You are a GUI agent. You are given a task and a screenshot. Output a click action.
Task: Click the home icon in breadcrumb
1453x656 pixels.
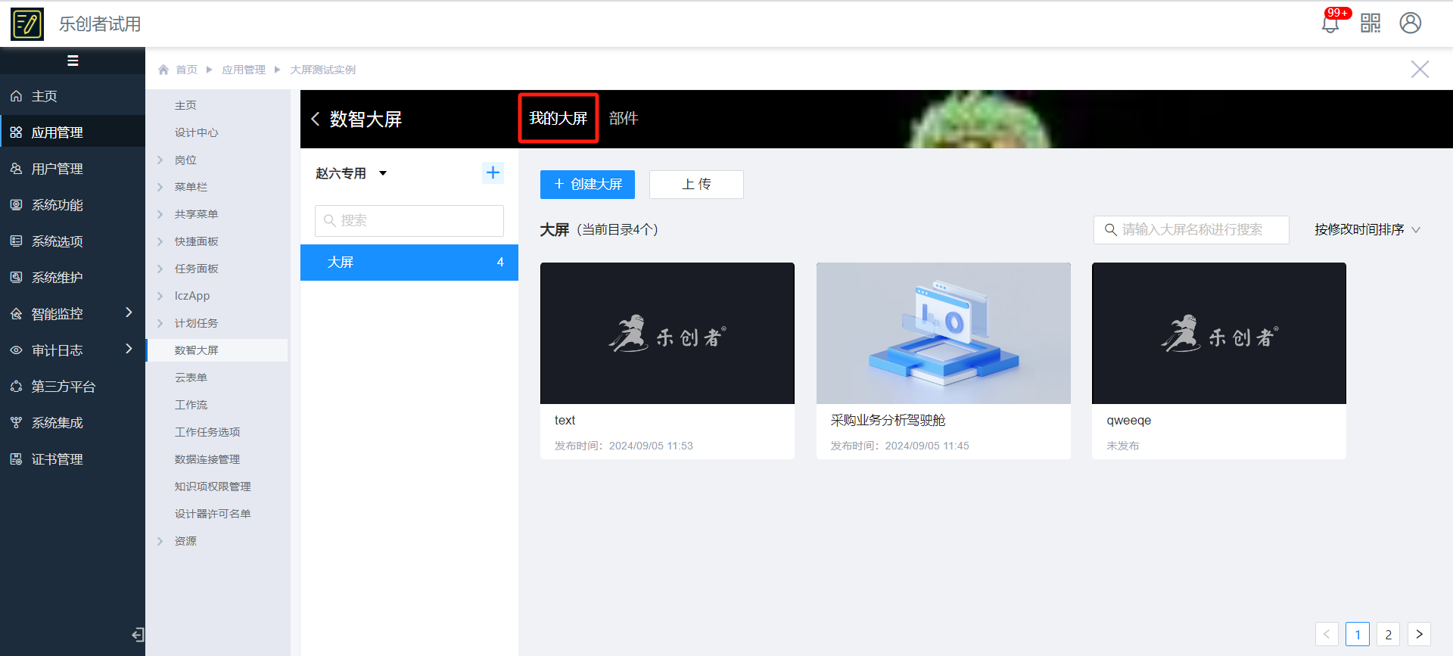[163, 70]
